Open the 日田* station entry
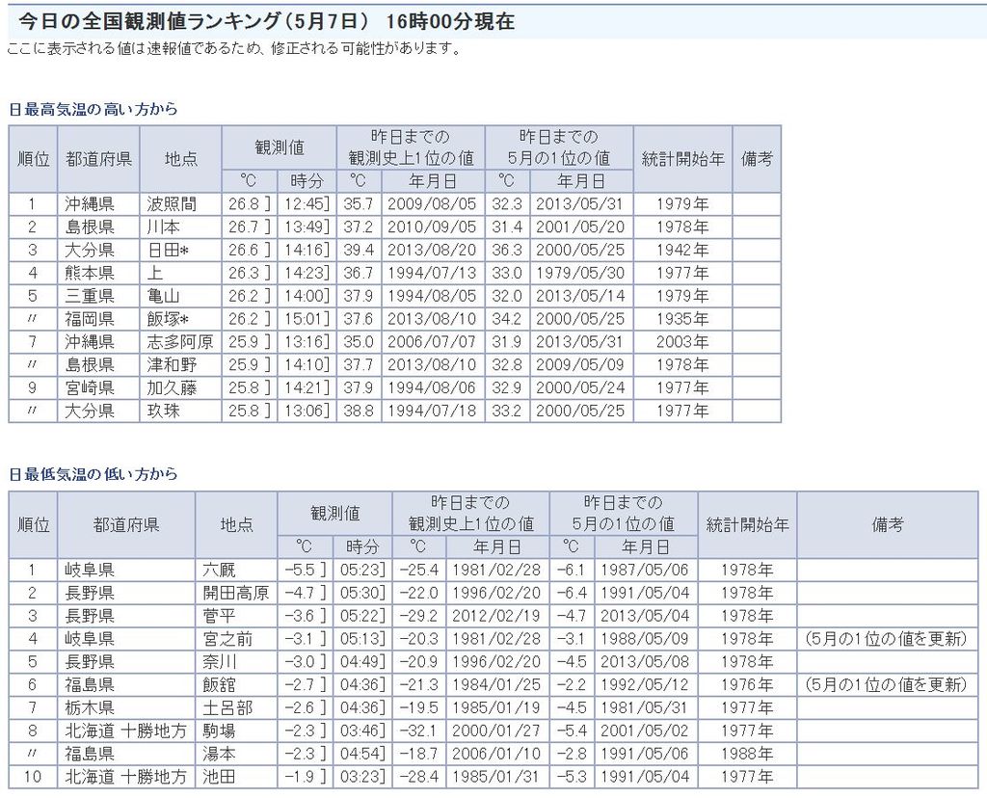 pyautogui.click(x=167, y=250)
